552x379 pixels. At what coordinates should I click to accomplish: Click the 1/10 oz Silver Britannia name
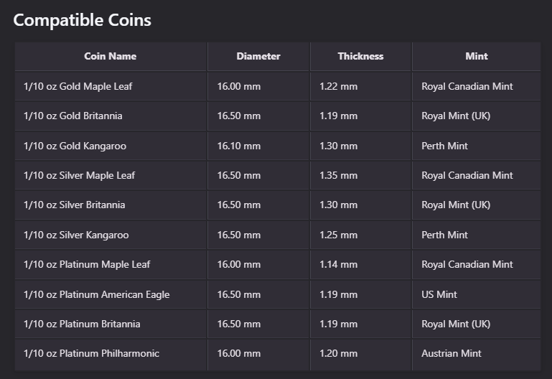tap(74, 205)
